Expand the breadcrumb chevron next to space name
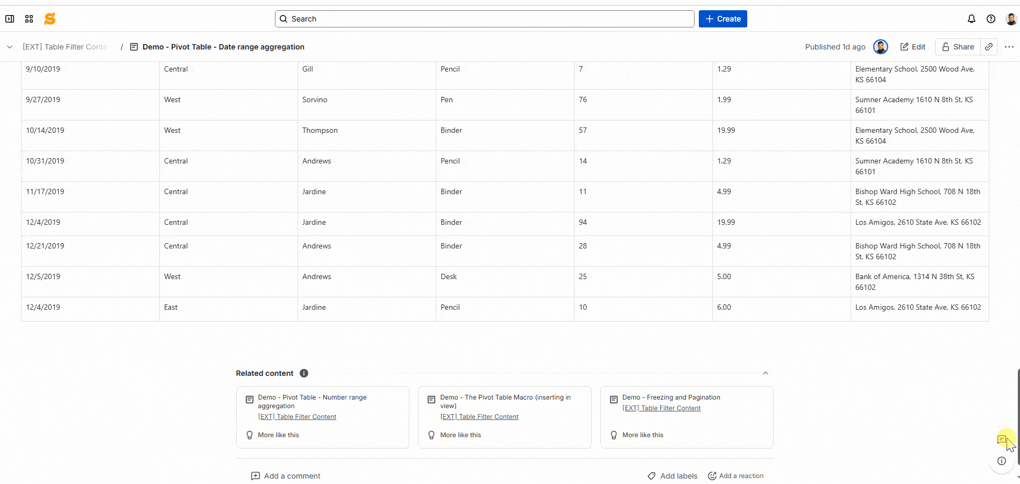The height and width of the screenshot is (484, 1020). point(10,47)
